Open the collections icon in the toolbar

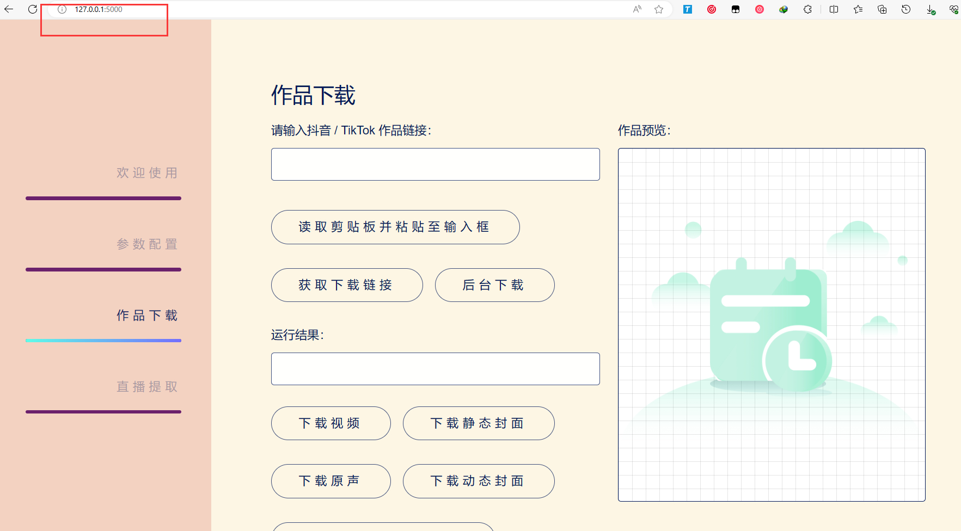point(882,9)
